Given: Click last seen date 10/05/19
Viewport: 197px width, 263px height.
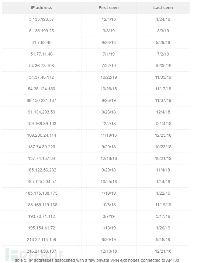Looking at the screenshot, I should [163, 66].
